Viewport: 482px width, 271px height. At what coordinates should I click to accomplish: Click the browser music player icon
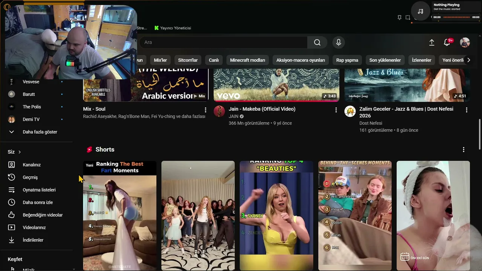click(421, 11)
